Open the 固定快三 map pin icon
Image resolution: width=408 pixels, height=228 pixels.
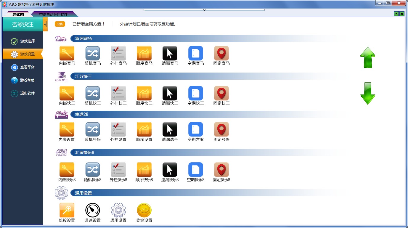[221, 93]
